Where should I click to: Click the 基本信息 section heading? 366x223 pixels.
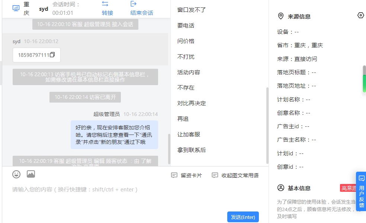point(299,188)
